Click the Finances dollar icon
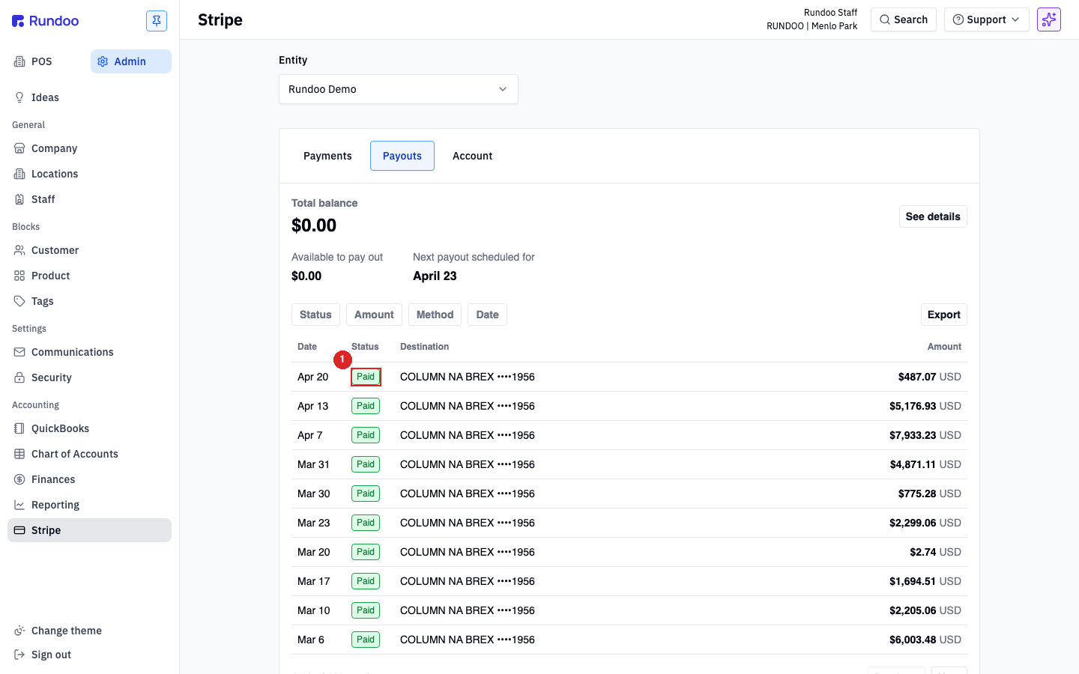1079x674 pixels. [19, 479]
